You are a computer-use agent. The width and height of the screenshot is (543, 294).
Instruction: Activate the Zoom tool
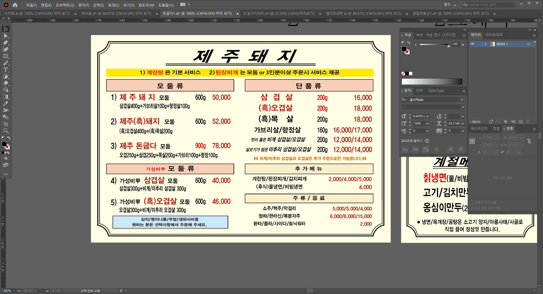coord(5,131)
